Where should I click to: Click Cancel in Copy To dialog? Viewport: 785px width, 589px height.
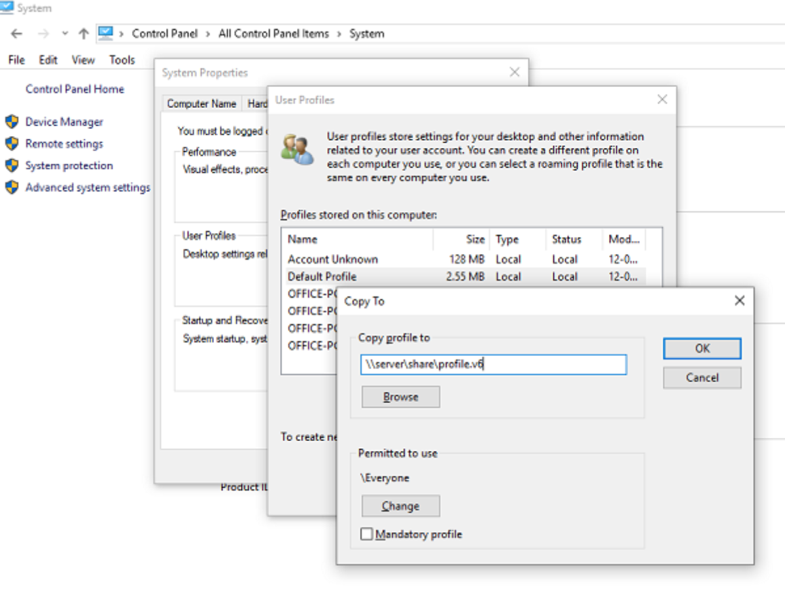coord(702,378)
